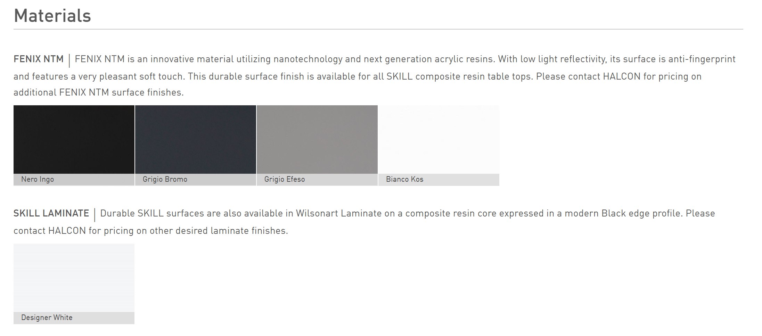Click the bold FENIX NTM section title
This screenshot has width=762, height=336.
click(39, 59)
